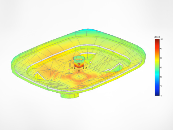This screenshot has width=173, height=130.
Task: Pick the dark red top of color bar
Action: (157, 40)
